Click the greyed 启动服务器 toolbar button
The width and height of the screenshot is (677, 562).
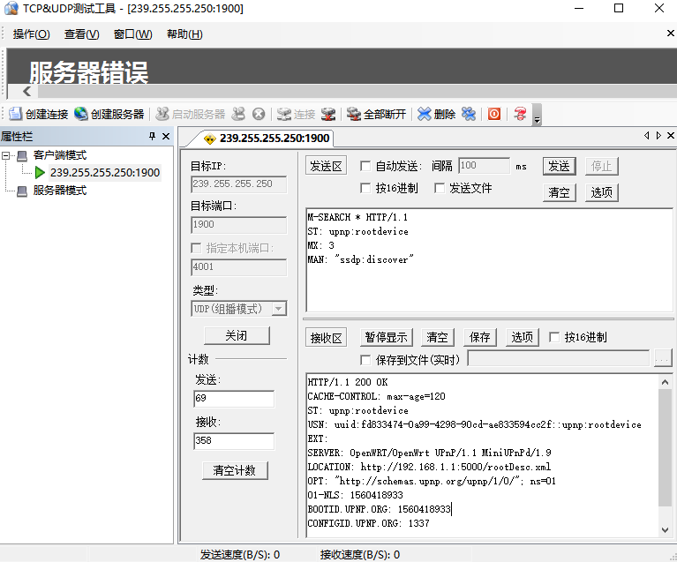[x=190, y=114]
